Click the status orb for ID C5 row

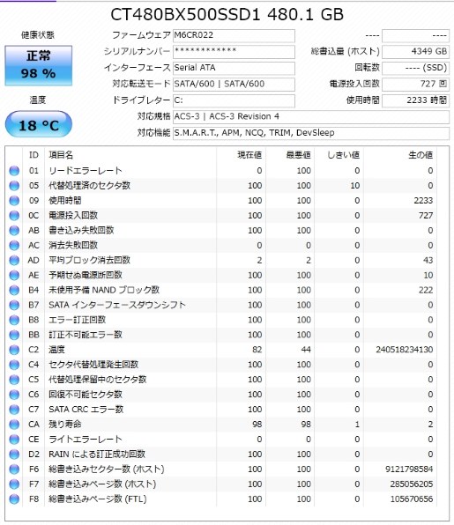click(14, 380)
